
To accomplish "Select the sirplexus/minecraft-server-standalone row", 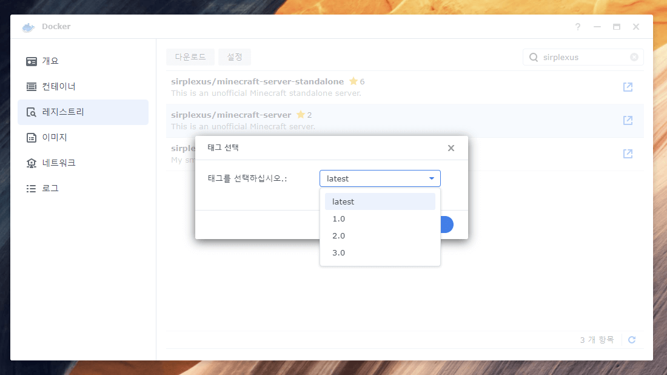I will pyautogui.click(x=404, y=87).
